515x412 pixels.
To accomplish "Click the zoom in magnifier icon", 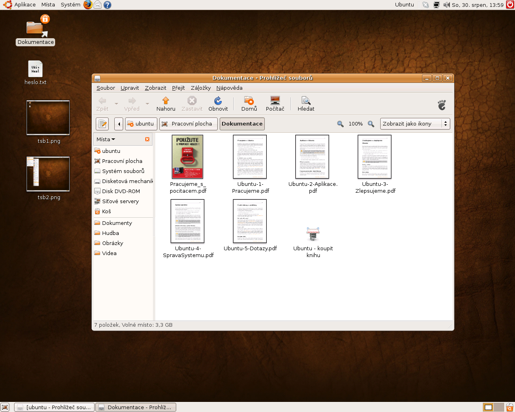I will (x=371, y=124).
